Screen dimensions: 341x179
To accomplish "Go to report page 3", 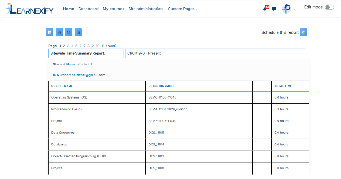I will [x=68, y=46].
